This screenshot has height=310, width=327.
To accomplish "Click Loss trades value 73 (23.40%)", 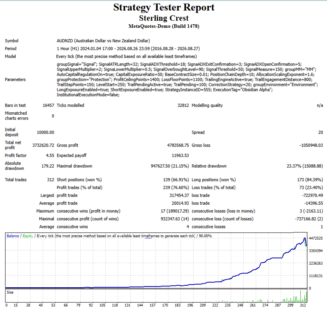I will [311, 187].
